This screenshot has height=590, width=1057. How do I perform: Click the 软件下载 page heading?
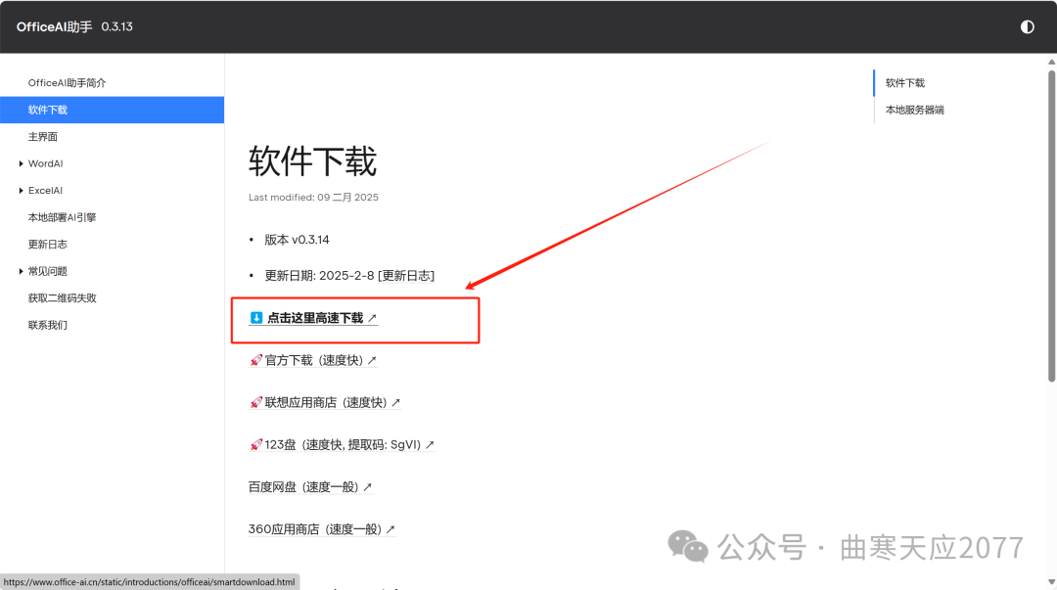[312, 161]
